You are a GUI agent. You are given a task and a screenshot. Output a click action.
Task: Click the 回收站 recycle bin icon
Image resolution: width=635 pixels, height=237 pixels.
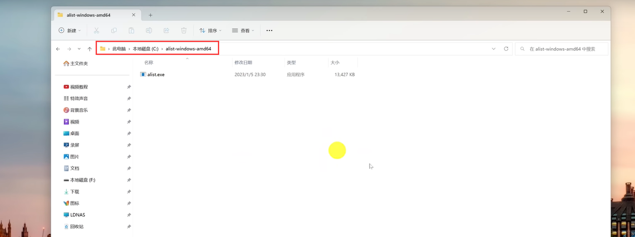pyautogui.click(x=66, y=227)
